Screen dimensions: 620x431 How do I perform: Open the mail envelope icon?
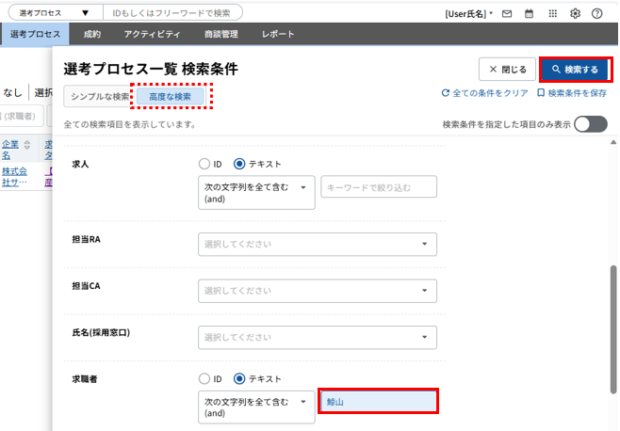pos(507,14)
